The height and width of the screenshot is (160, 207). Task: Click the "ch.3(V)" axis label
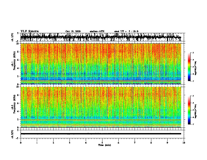pyautogui.click(x=13, y=134)
